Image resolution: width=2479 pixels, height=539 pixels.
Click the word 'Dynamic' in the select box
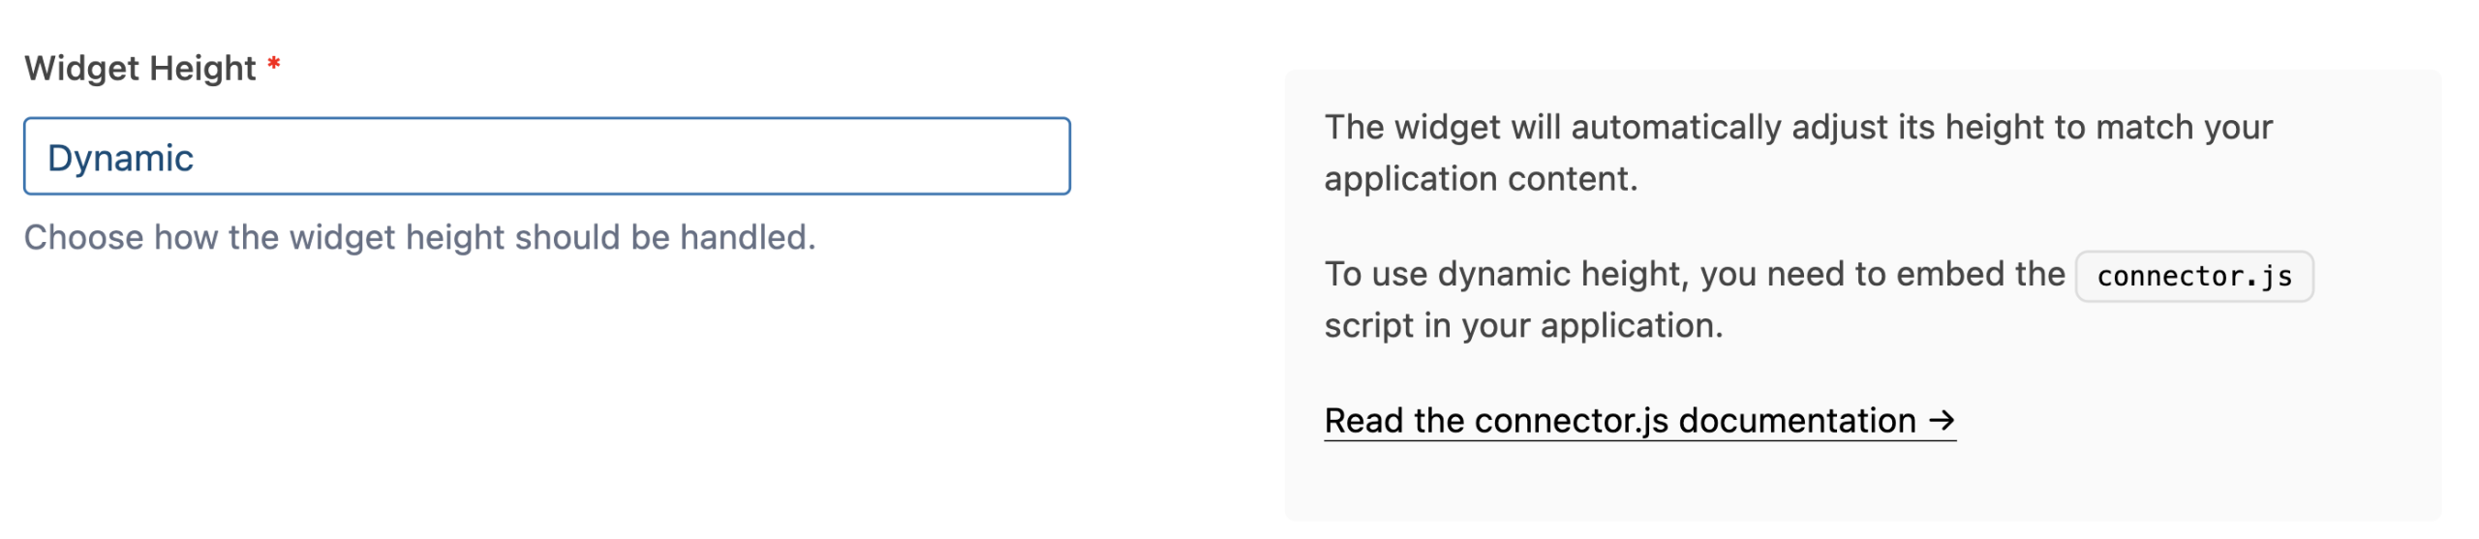click(x=120, y=158)
